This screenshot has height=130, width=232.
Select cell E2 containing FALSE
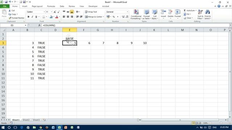[70, 39]
